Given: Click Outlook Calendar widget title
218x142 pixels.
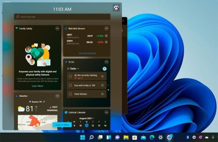Looking at the screenshot, I should point(77,112).
